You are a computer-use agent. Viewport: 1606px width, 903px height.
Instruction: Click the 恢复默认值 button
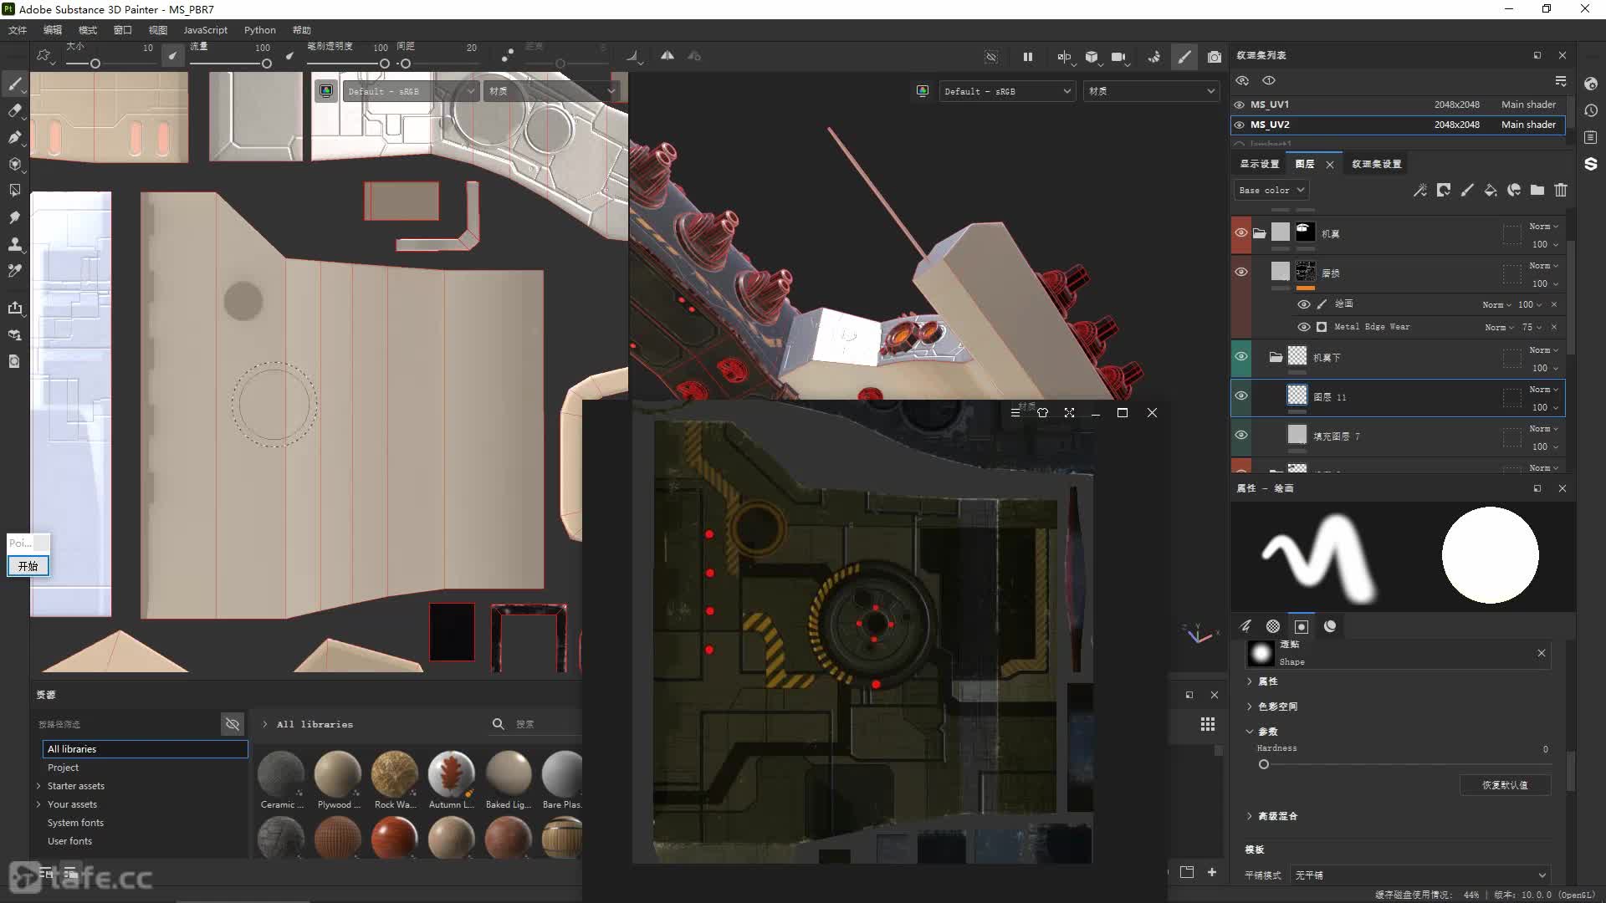pos(1505,785)
